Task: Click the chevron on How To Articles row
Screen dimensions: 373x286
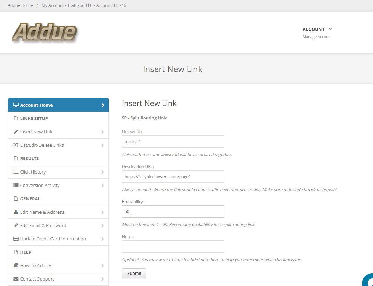Action: [103, 265]
